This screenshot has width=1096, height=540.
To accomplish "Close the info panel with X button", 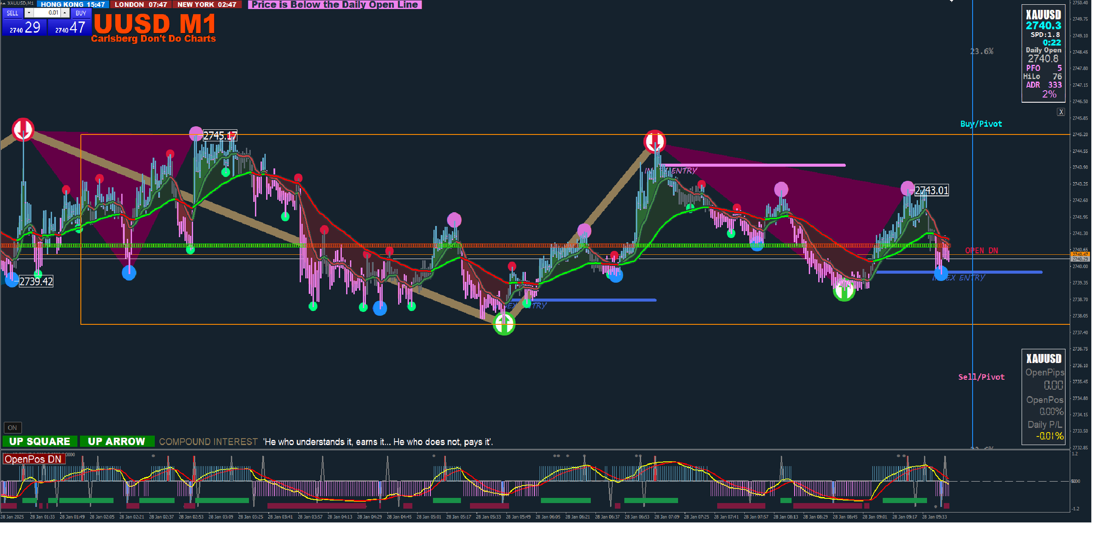I will (1061, 112).
